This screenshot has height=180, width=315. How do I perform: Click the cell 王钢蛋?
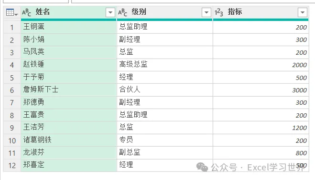coord(68,27)
